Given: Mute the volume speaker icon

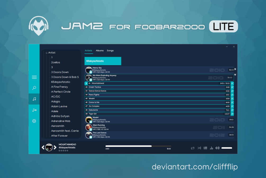Looking at the screenshot, I should 217,148.
